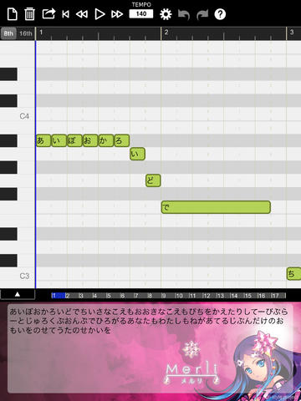301x401 pixels.
Task: Jump to start with skip-back icon
Action: click(65, 14)
